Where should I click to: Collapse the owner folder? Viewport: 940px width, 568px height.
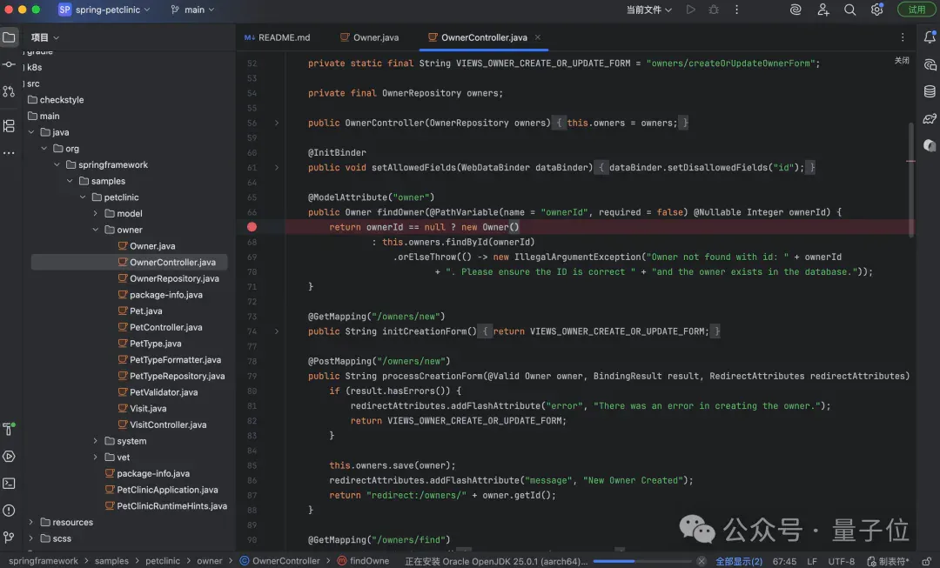[96, 230]
